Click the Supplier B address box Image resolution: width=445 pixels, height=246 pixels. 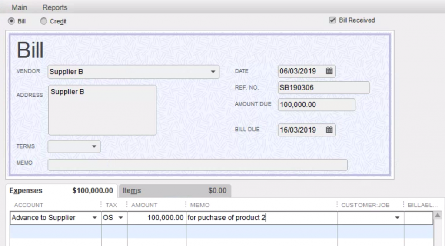(102, 110)
